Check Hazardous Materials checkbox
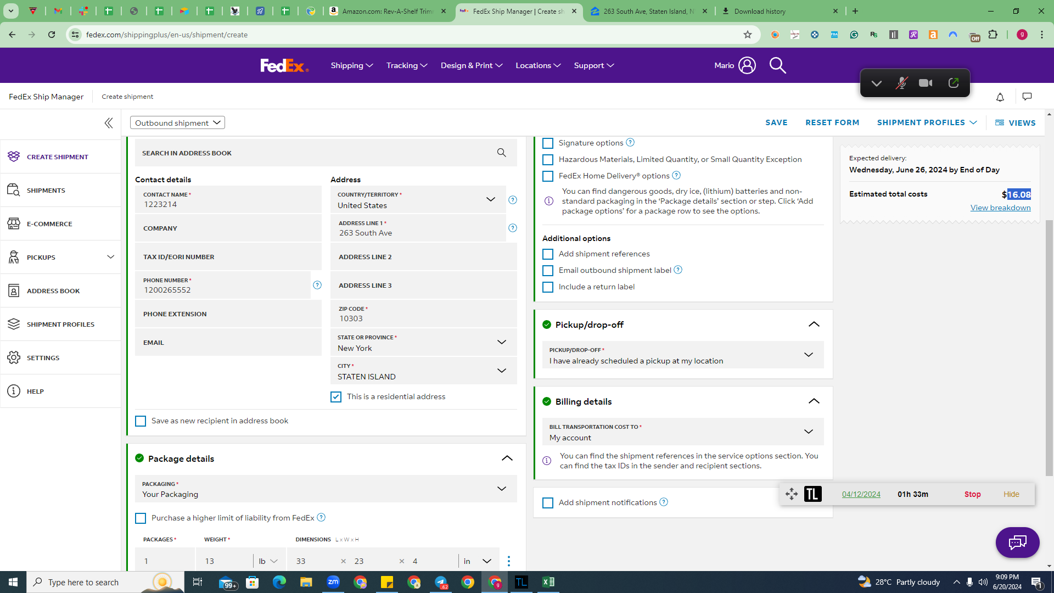 [548, 160]
